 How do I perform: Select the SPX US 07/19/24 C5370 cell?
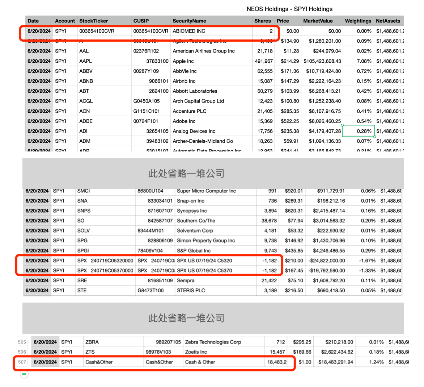216,271
